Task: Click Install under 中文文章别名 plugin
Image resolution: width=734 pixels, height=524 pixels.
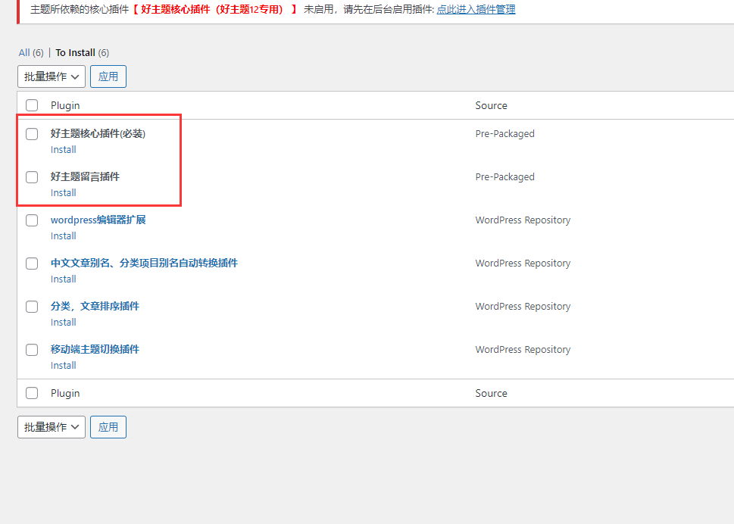Action: 63,279
